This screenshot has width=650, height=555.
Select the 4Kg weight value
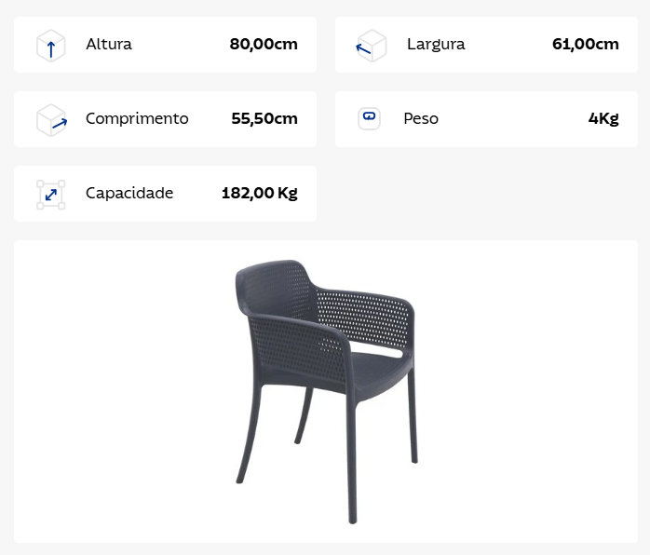(603, 118)
